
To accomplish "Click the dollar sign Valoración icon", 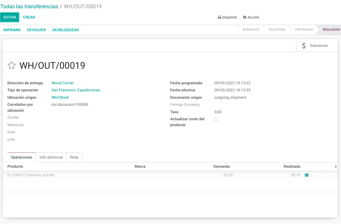I will tap(304, 45).
